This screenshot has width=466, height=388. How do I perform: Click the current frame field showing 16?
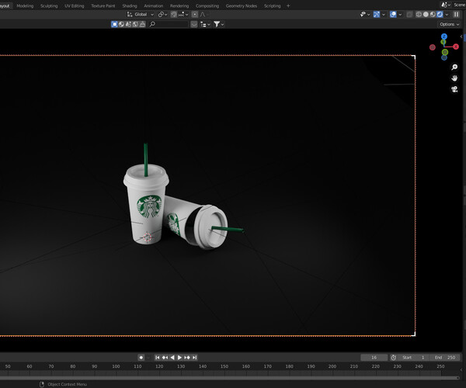point(374,358)
